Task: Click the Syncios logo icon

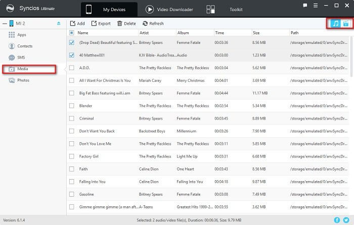Action: pos(10,9)
